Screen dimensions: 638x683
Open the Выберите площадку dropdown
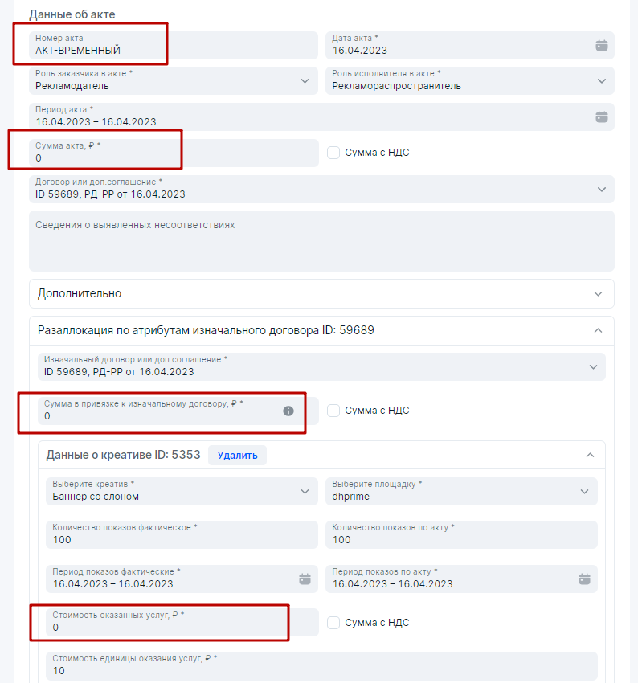pos(584,491)
